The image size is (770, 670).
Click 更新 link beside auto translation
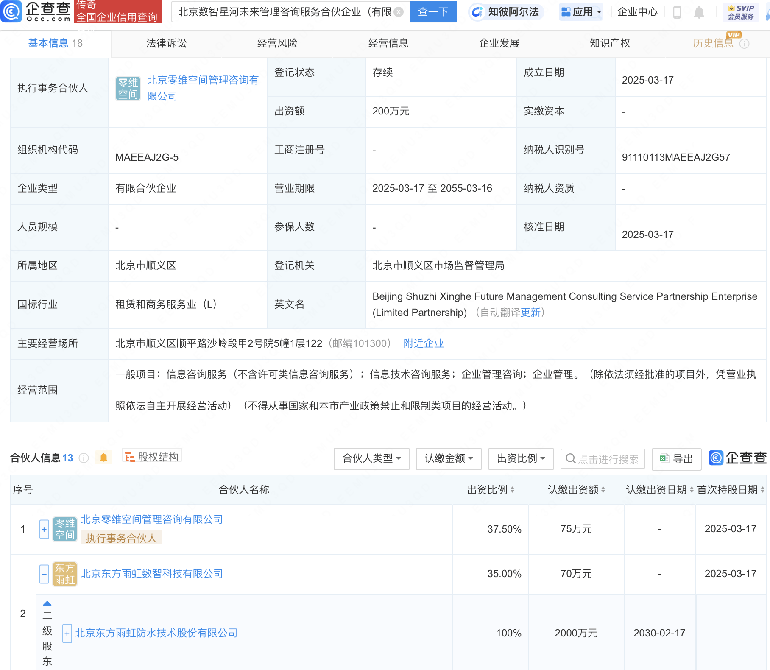pos(531,313)
